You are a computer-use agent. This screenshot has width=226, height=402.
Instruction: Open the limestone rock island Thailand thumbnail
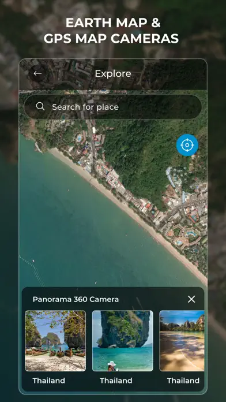point(123,341)
